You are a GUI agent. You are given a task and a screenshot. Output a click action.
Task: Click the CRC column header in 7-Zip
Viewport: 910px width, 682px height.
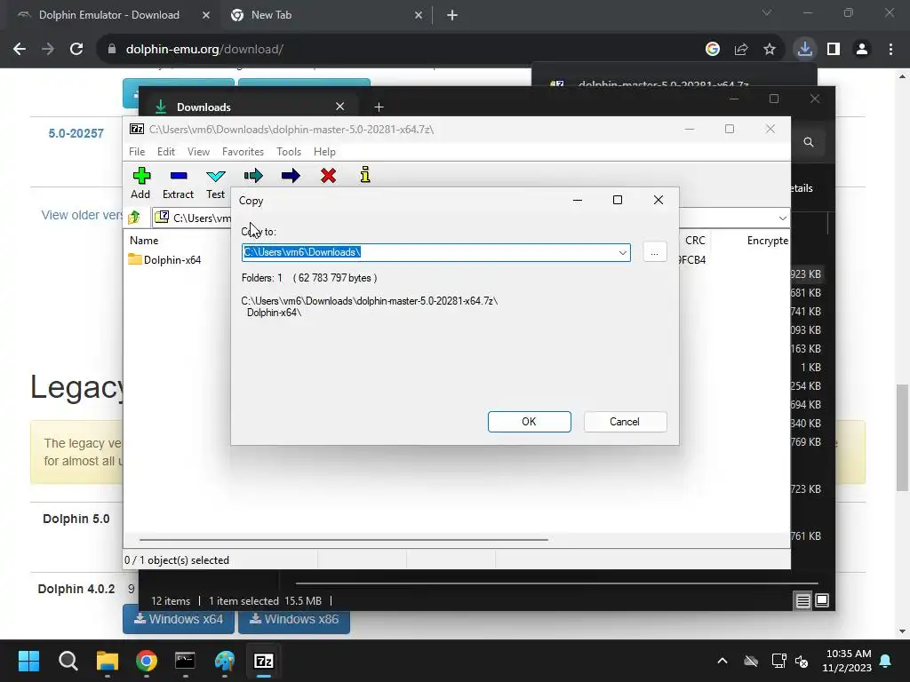coord(695,240)
